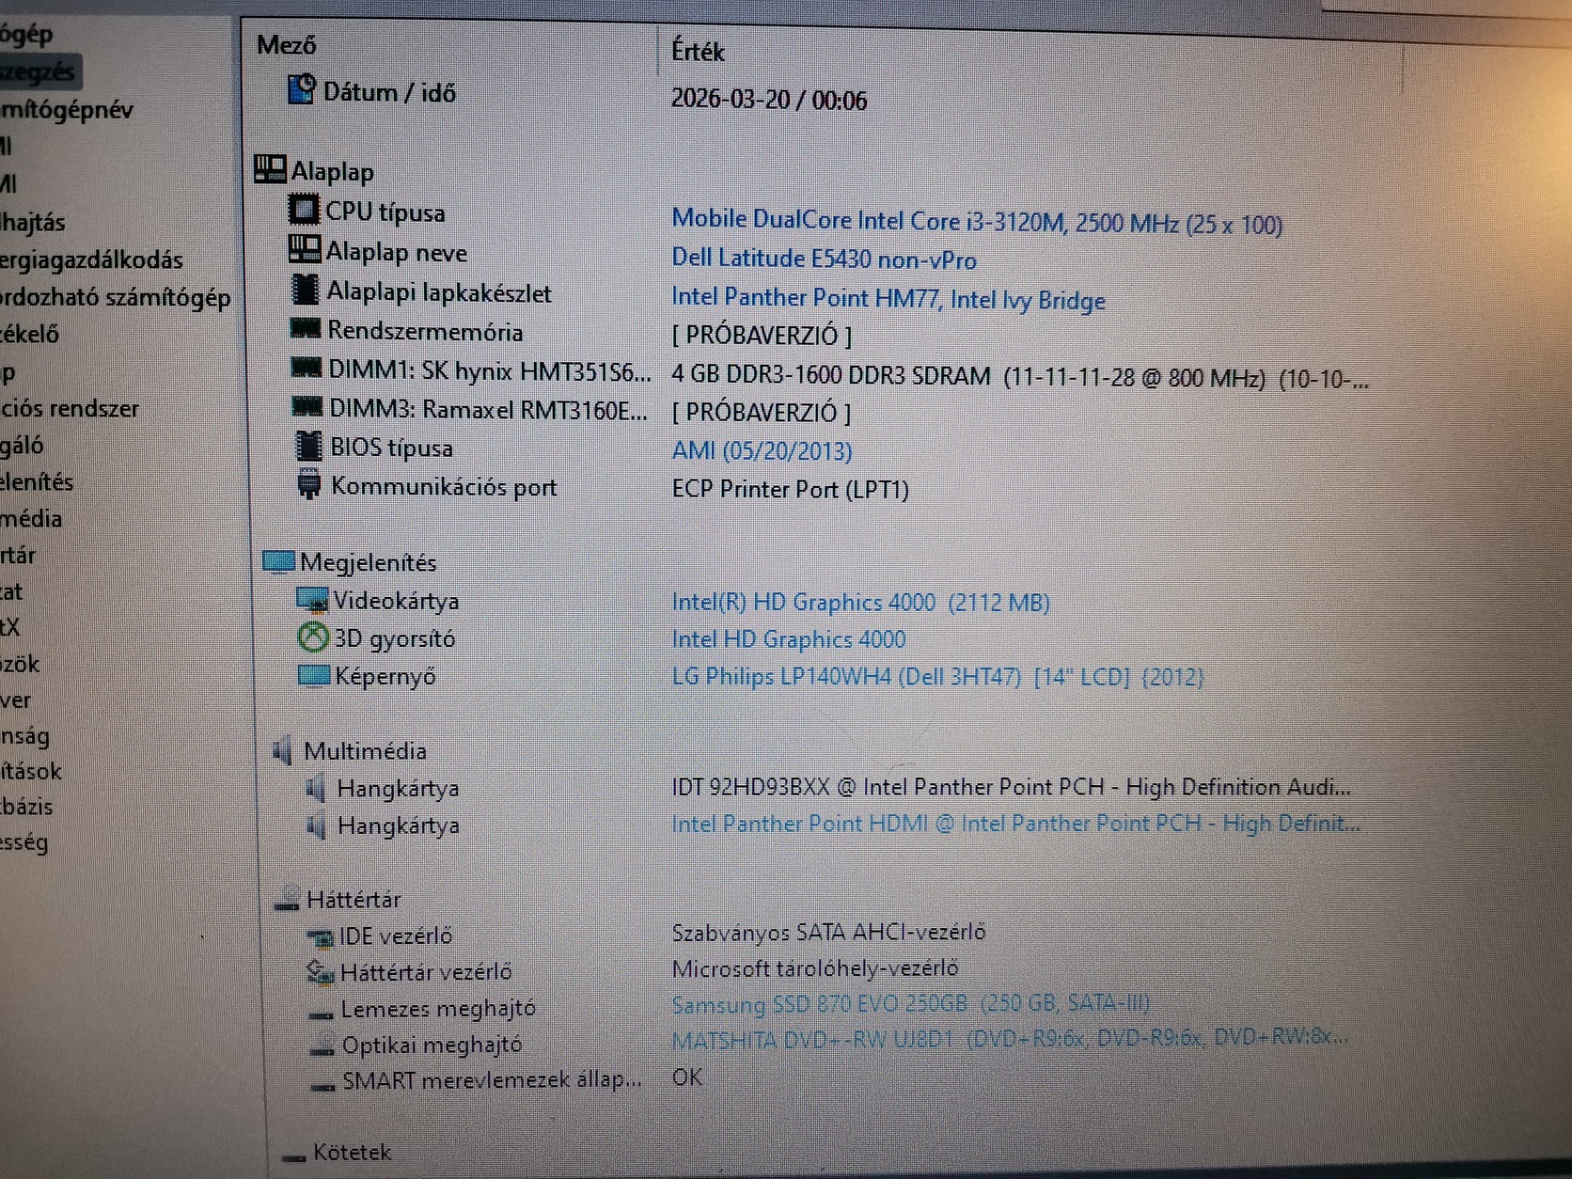1572x1179 pixels.
Task: Open the LG Philips LP140WH4 monitor link
Action: click(937, 676)
